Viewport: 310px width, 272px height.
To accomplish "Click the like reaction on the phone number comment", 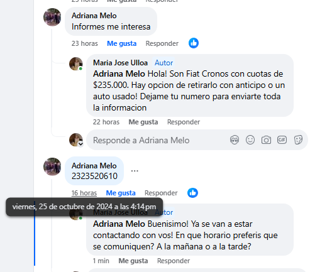I will click(x=192, y=193).
